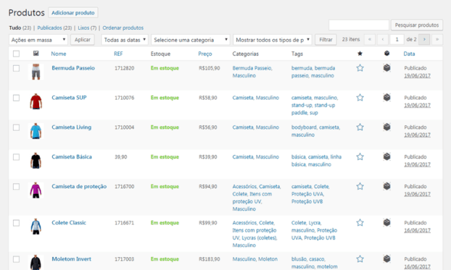The height and width of the screenshot is (270, 451).
Task: Open Selecione uma categoria dropdown
Action: 190,40
